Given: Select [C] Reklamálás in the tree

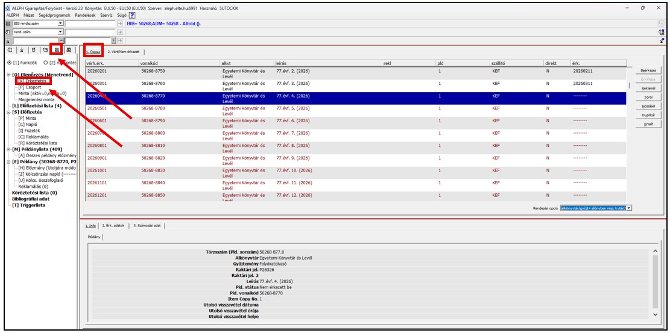Looking at the screenshot, I should (x=34, y=137).
